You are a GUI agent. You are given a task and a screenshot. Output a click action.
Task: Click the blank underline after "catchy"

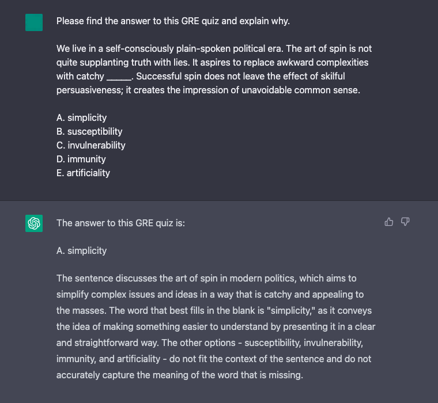click(119, 77)
